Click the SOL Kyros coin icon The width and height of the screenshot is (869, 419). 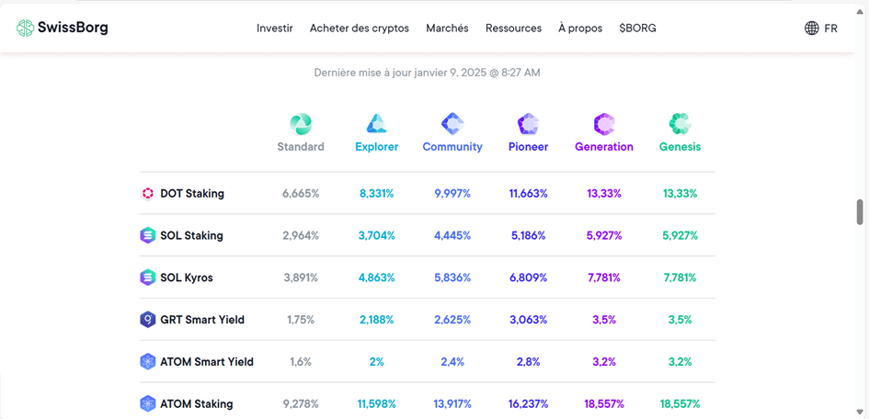click(147, 277)
